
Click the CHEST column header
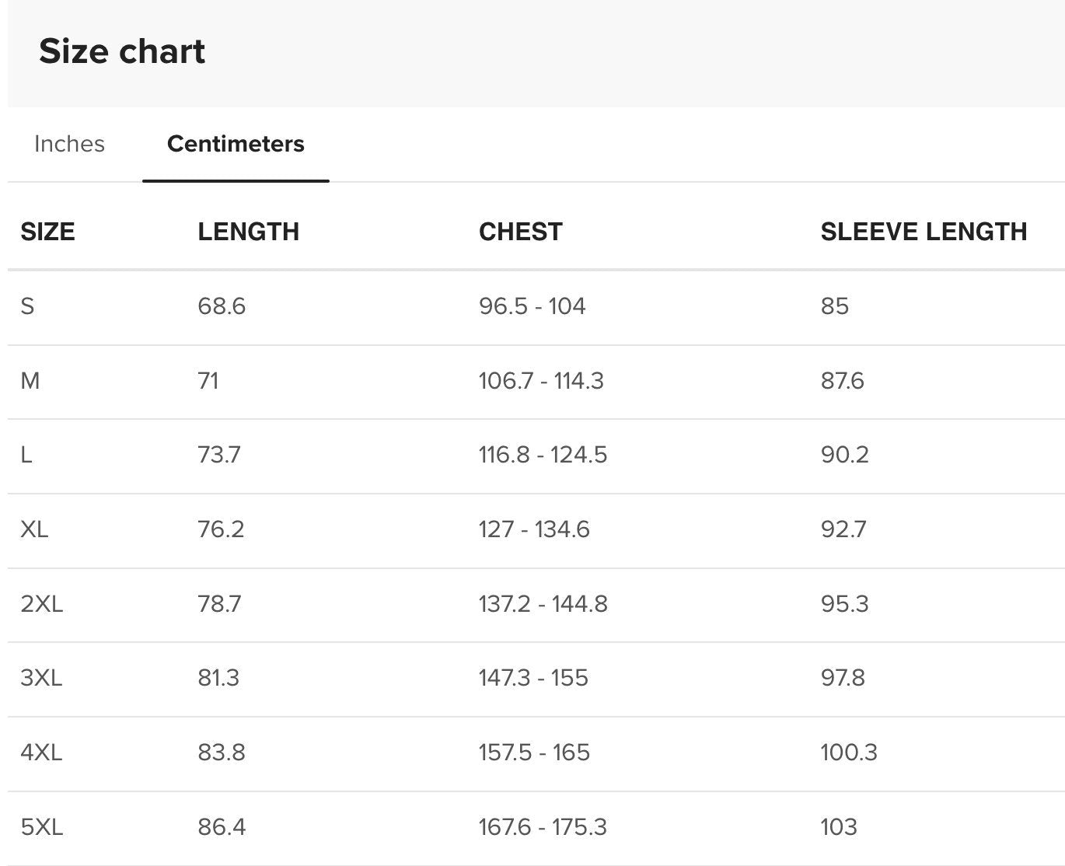[x=520, y=232]
